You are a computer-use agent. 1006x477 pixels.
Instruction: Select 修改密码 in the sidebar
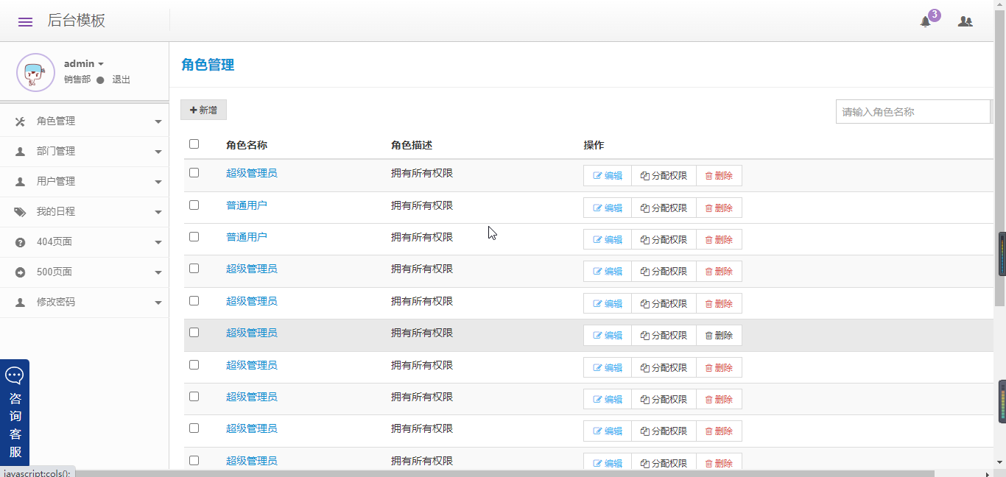coord(56,302)
